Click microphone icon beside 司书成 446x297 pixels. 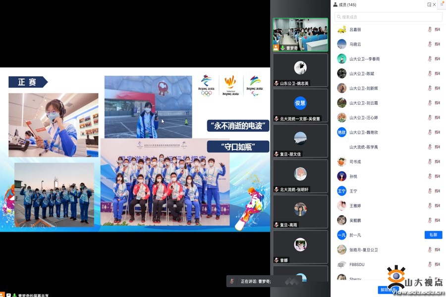click(430, 162)
